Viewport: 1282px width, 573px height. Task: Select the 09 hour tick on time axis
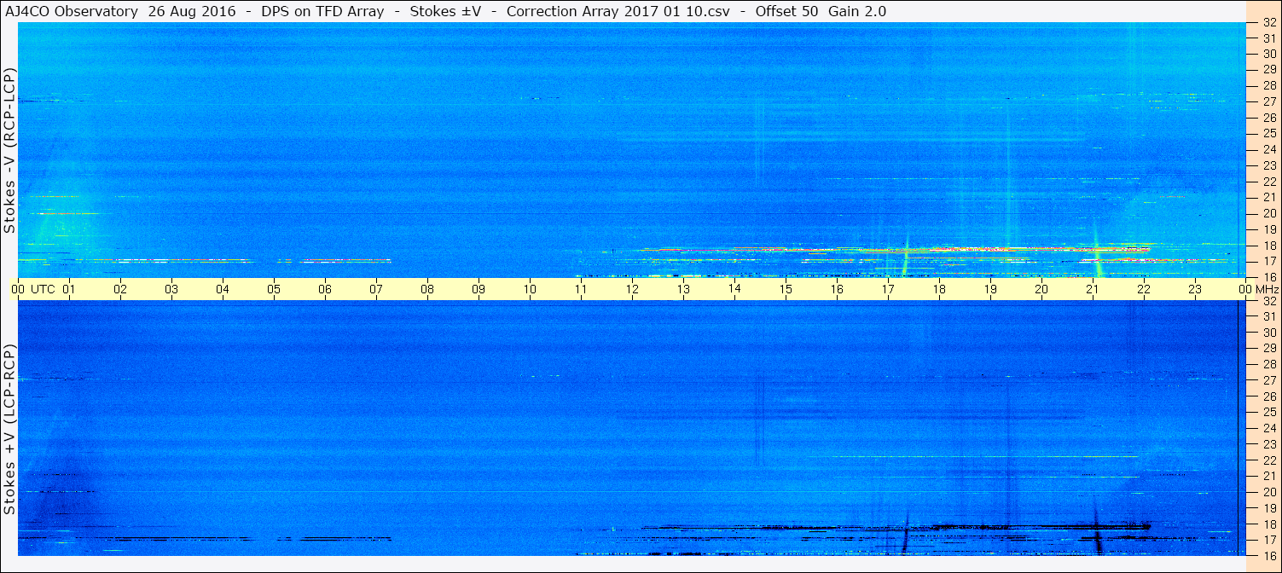coord(479,290)
